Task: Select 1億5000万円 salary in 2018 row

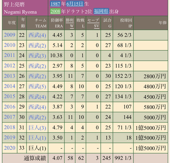Action: coord(151,128)
